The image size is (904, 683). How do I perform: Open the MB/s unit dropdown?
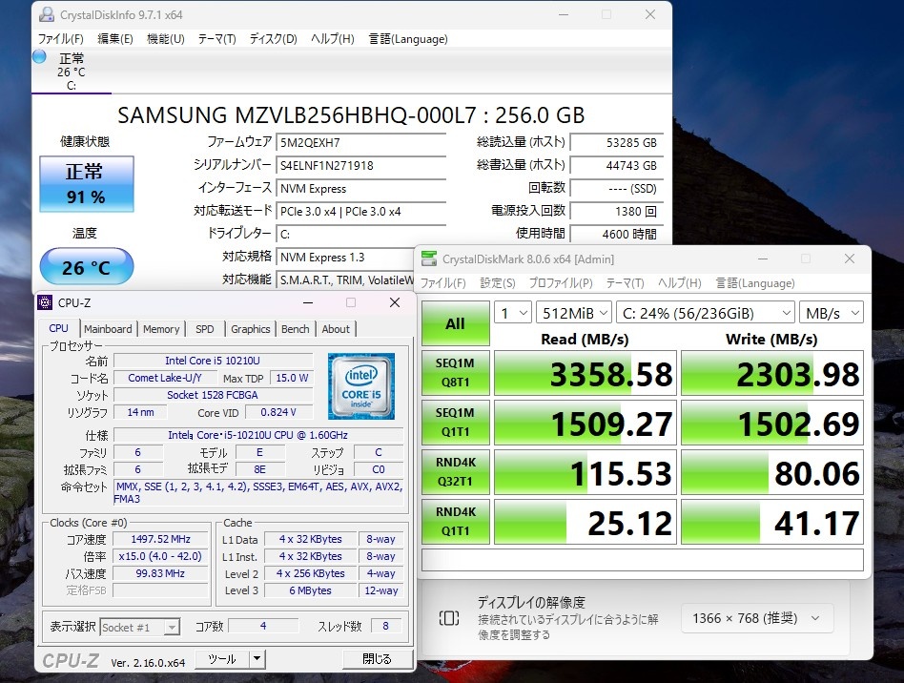coord(832,313)
